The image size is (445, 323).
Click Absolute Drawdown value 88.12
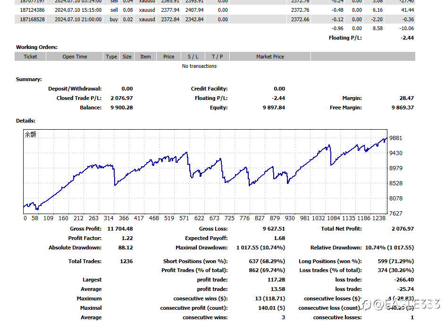(x=126, y=248)
